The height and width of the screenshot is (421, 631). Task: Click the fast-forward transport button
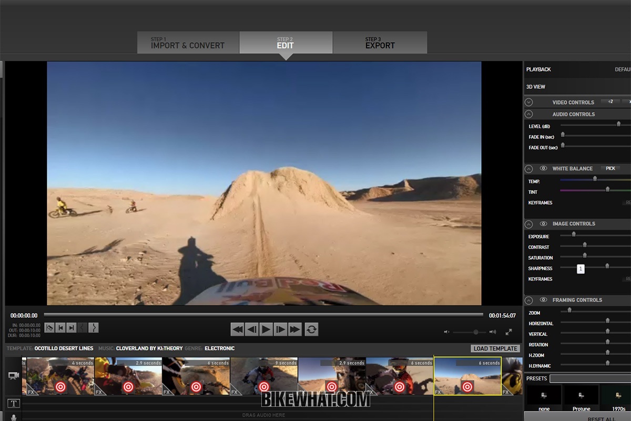(295, 329)
